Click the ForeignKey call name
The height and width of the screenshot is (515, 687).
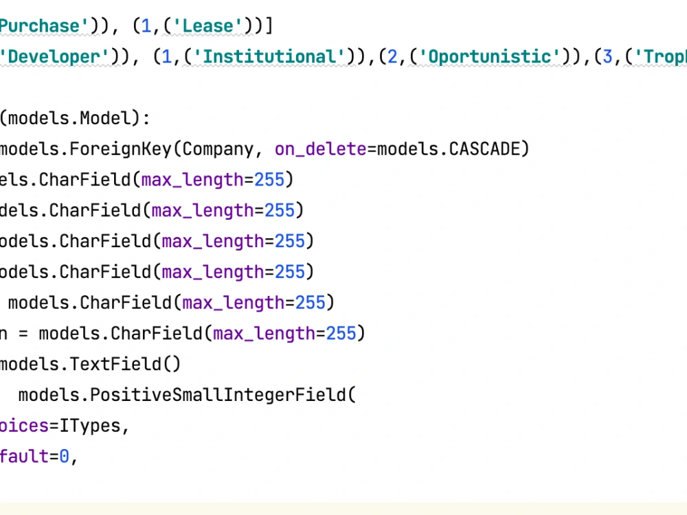(x=120, y=149)
